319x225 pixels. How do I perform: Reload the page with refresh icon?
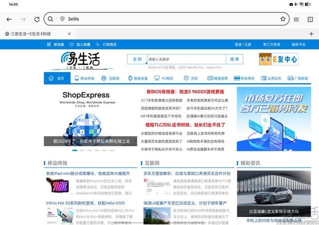36,19
